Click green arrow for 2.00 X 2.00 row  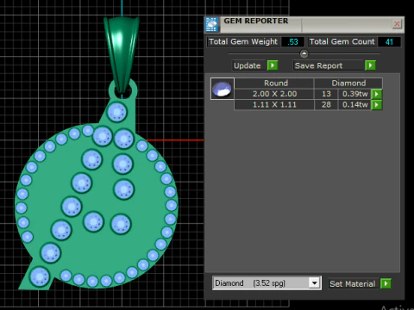377,94
